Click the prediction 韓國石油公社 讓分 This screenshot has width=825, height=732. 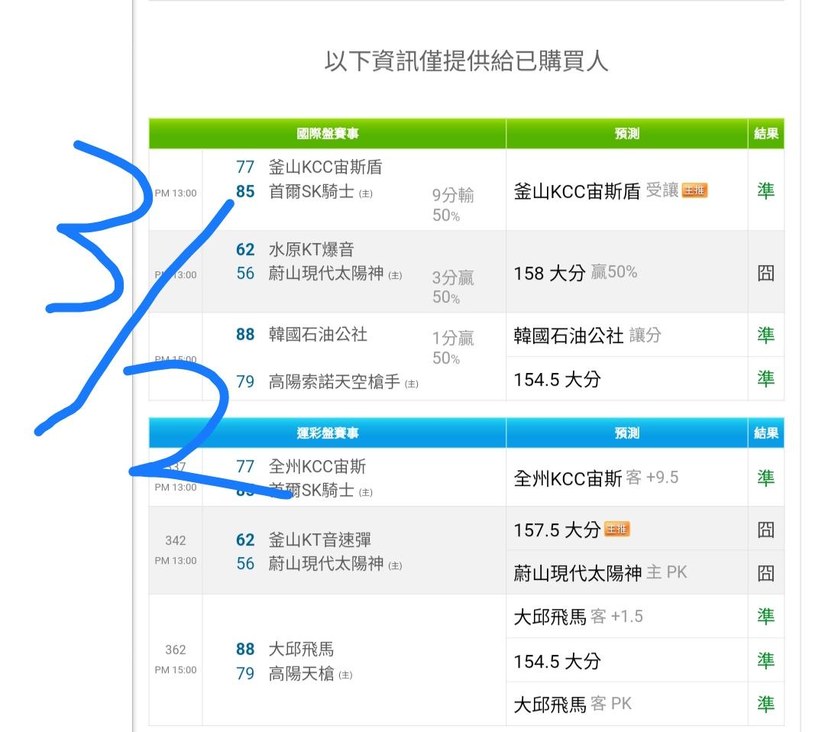tap(587, 335)
